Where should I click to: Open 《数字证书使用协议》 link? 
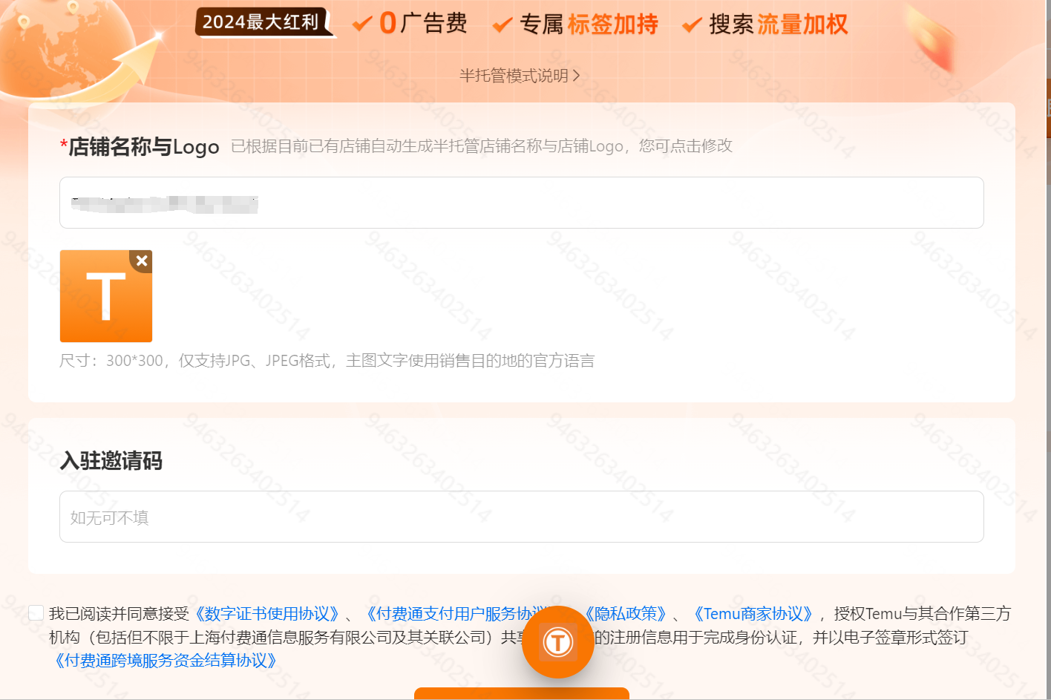[x=266, y=614]
